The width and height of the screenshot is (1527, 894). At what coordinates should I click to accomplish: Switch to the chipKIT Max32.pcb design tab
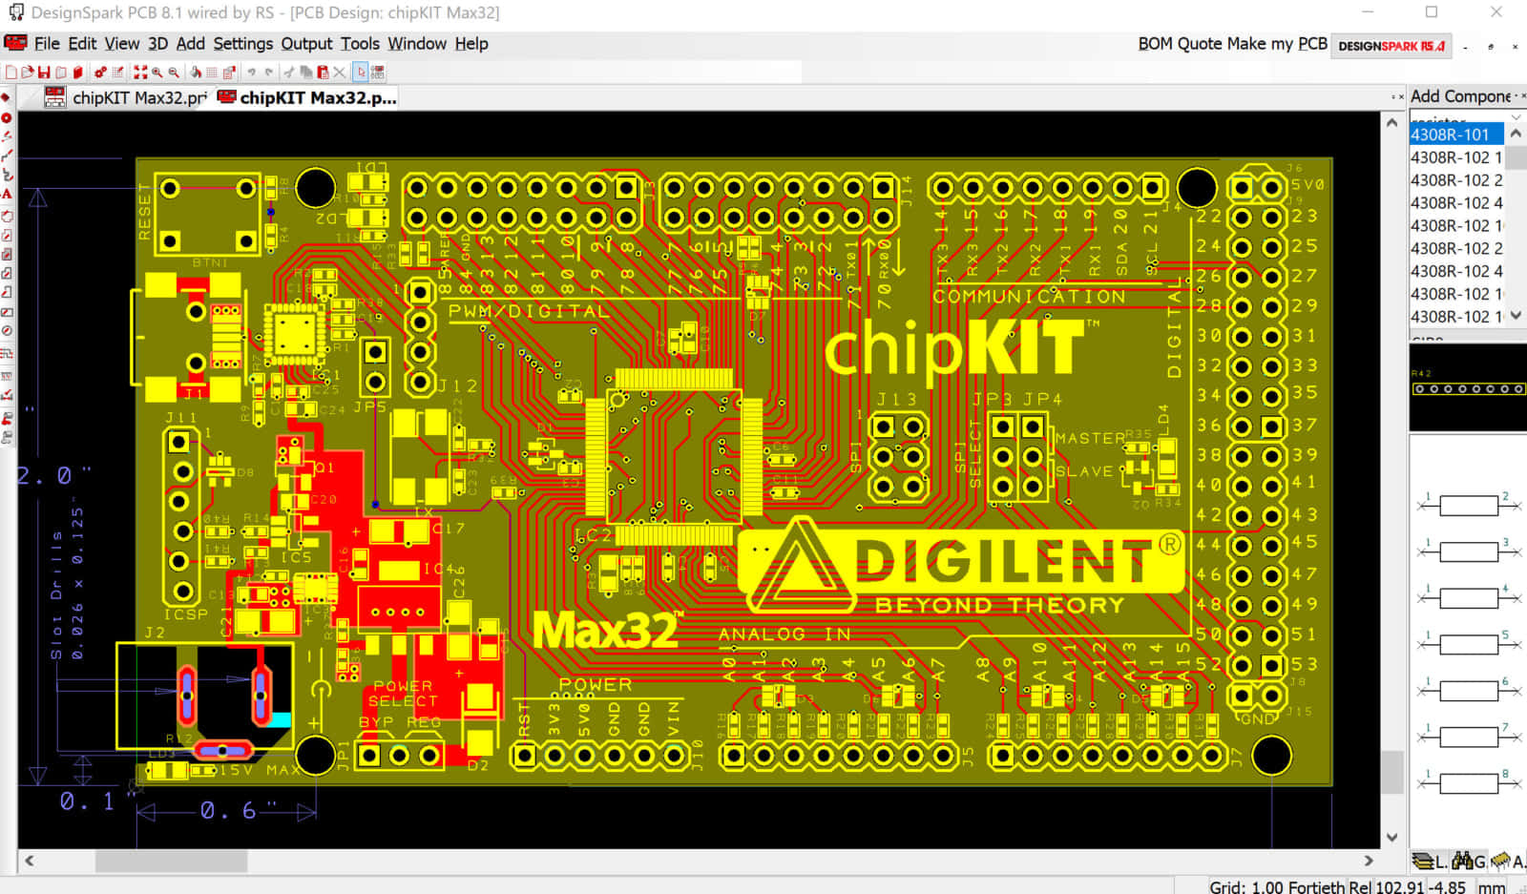[307, 97]
